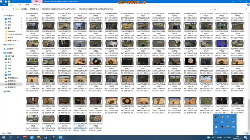Select 快速访问 in the navigation pane
250x140 pixels.
point(10,16)
